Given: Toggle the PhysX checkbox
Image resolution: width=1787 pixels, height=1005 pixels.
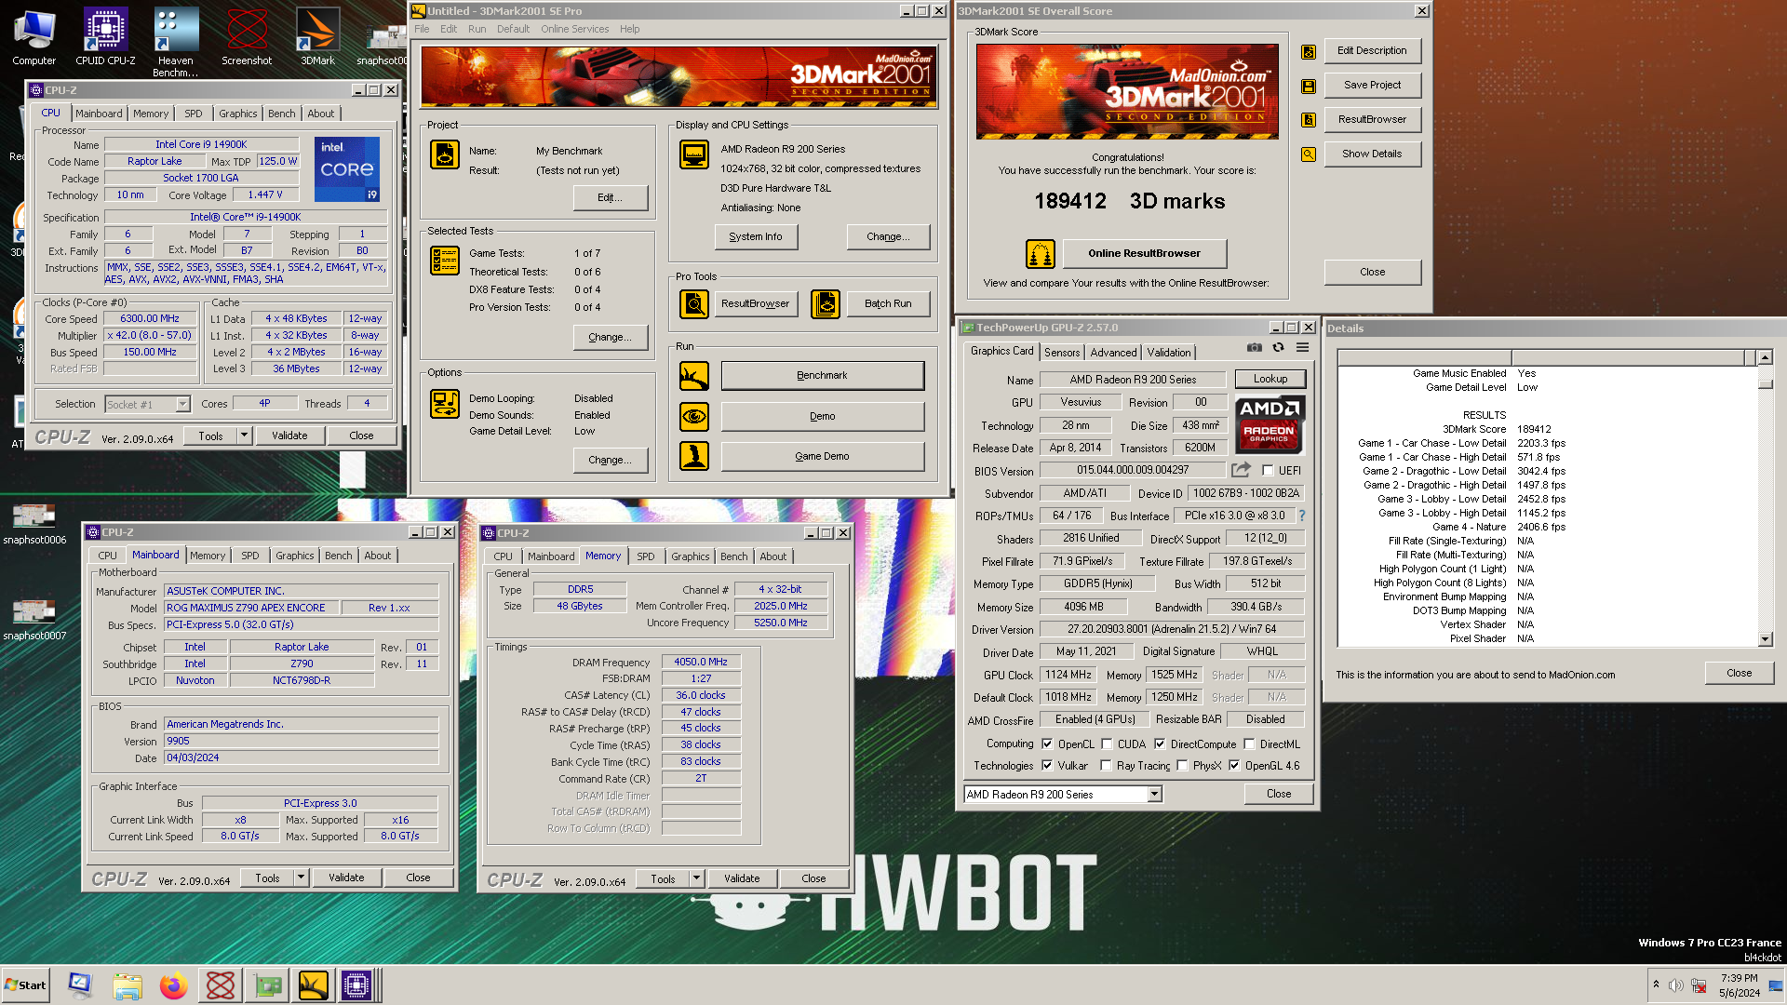Looking at the screenshot, I should [x=1182, y=766].
